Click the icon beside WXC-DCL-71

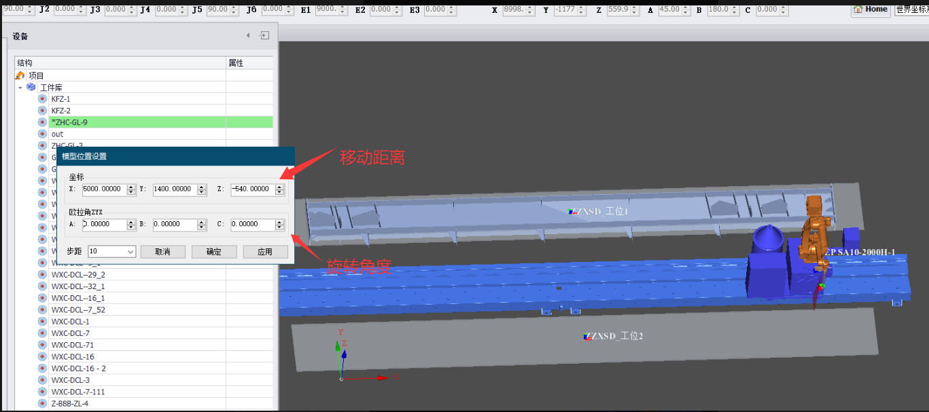pyautogui.click(x=42, y=345)
